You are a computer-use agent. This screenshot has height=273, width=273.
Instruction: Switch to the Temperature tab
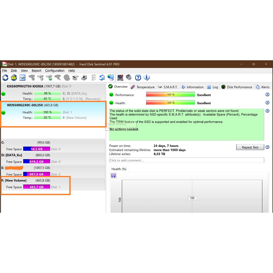pos(143,87)
